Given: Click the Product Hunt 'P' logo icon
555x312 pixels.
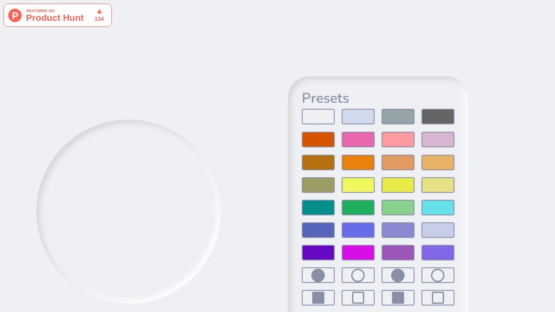Looking at the screenshot, I should 15,16.
